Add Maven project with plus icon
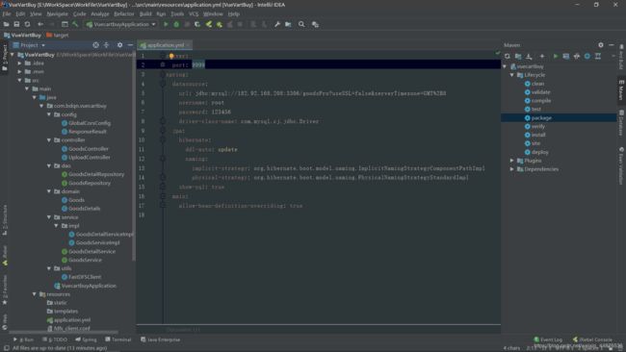The width and height of the screenshot is (626, 352). tap(542, 56)
